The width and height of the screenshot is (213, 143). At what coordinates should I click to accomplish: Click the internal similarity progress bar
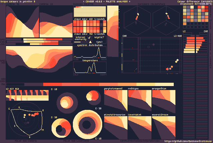80,42
